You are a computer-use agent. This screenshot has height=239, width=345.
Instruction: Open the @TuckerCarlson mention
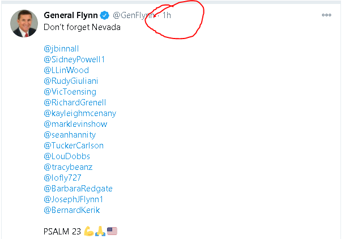[74, 146]
